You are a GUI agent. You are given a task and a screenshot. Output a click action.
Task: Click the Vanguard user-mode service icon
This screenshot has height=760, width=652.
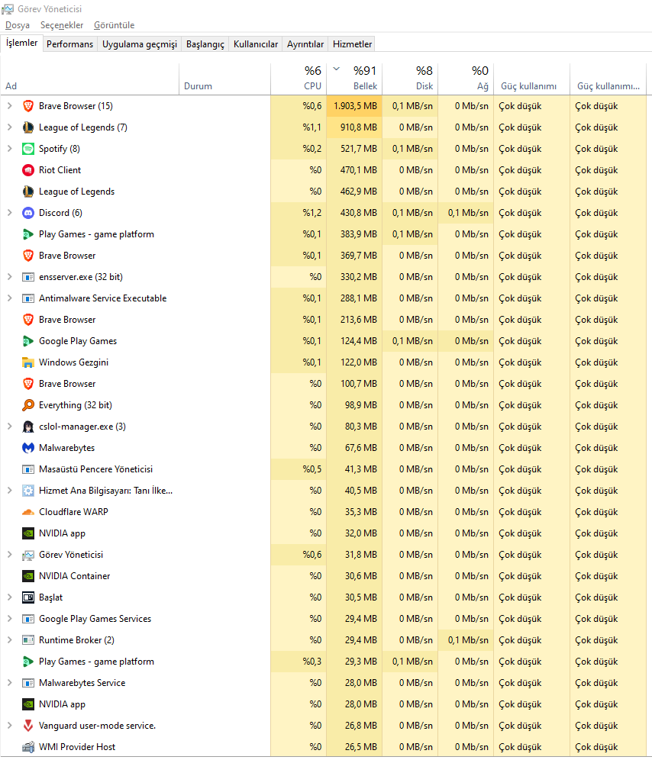(x=28, y=726)
